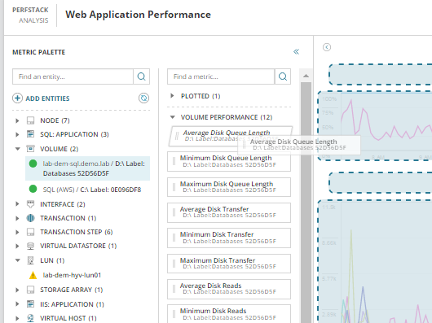Screen dimensions: 432x323
Task: Expand the VIRTUAL DATASTORE (1) group
Action: [17, 246]
